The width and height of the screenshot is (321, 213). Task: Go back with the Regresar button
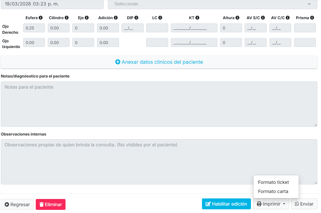coord(17,204)
